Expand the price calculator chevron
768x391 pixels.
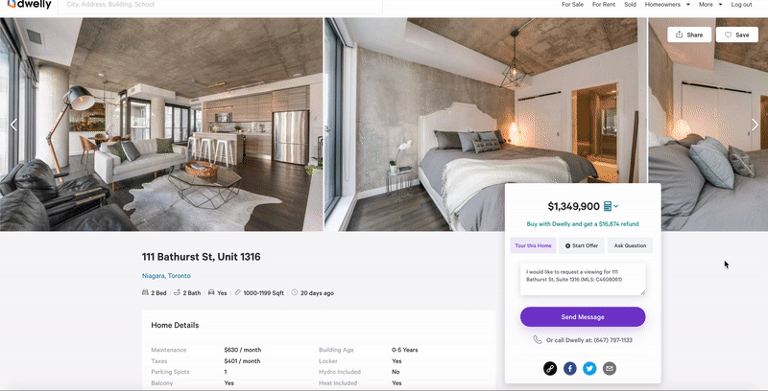pyautogui.click(x=616, y=206)
